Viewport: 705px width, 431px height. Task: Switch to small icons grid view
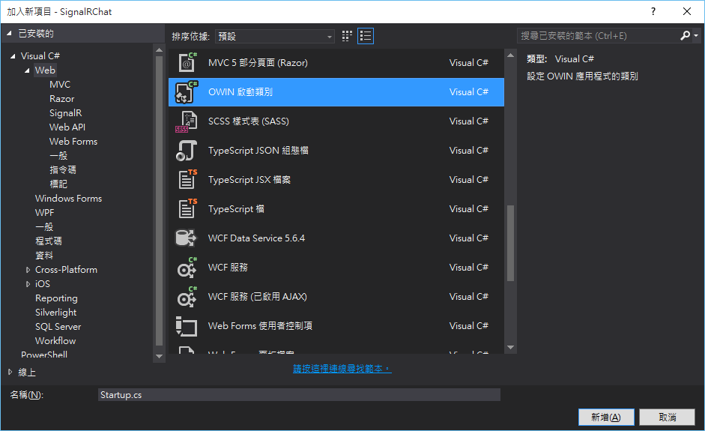(347, 36)
